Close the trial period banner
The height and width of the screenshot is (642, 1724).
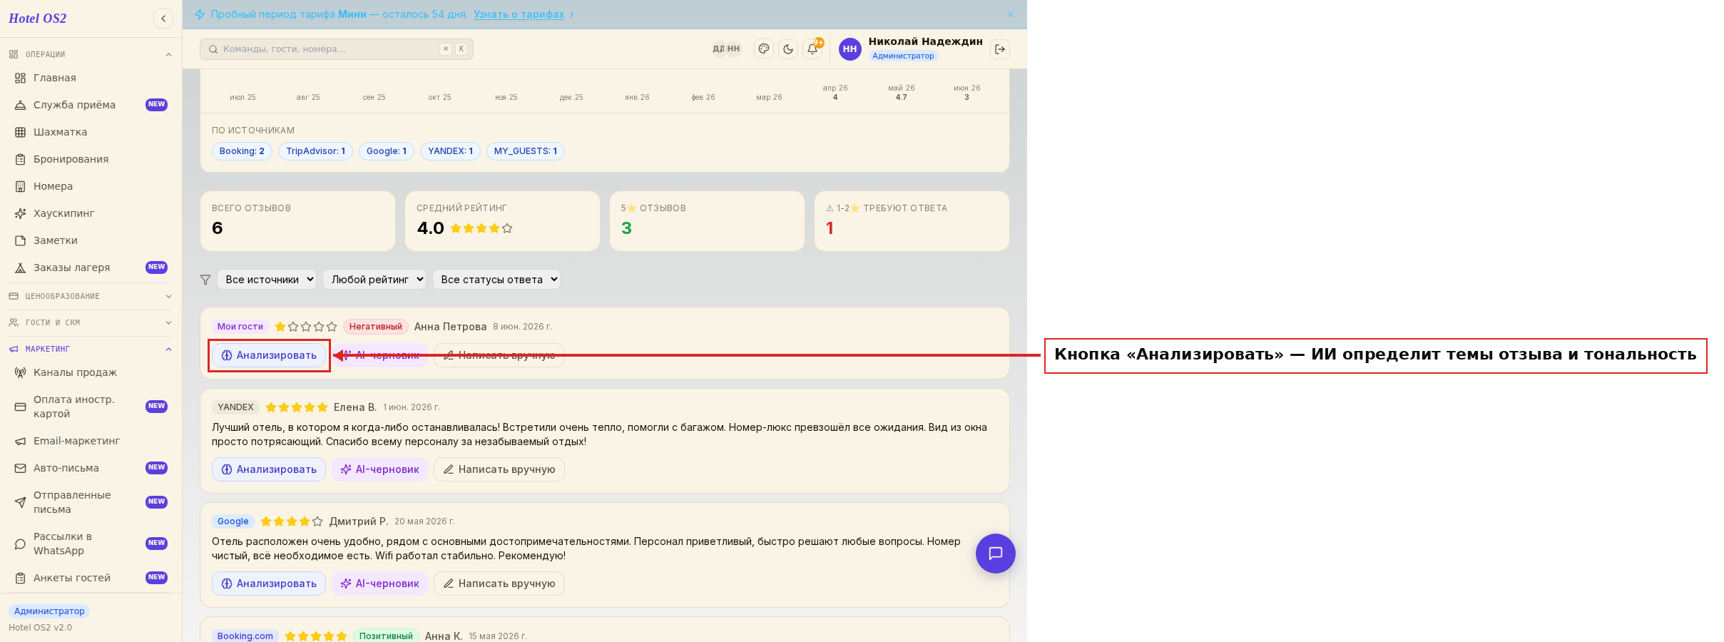point(1010,14)
